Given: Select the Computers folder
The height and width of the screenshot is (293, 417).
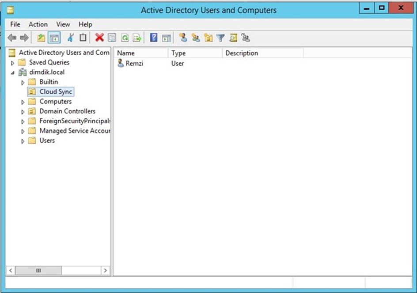Looking at the screenshot, I should tap(55, 101).
